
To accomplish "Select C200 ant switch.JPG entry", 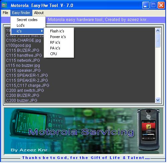I will point(25,91).
